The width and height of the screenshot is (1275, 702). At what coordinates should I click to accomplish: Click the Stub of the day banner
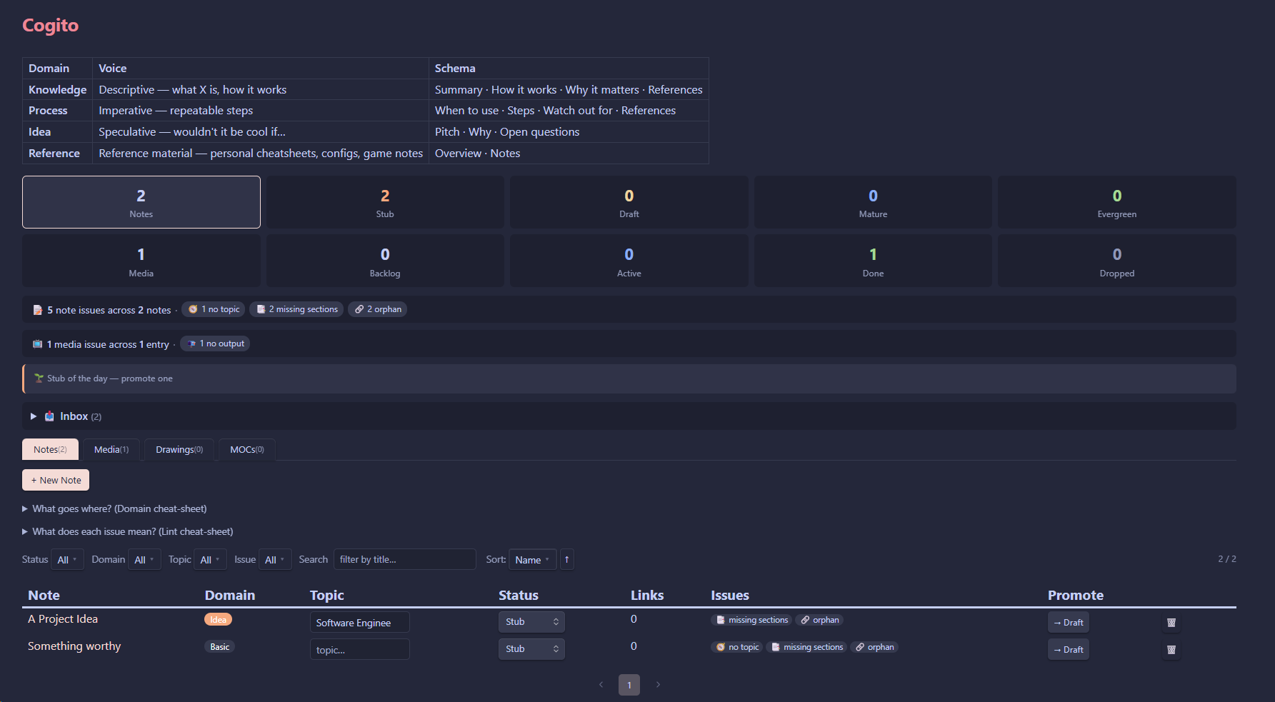pos(629,378)
